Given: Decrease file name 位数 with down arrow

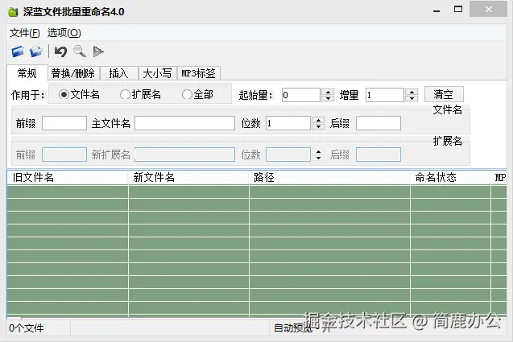Looking at the screenshot, I should click(x=318, y=126).
